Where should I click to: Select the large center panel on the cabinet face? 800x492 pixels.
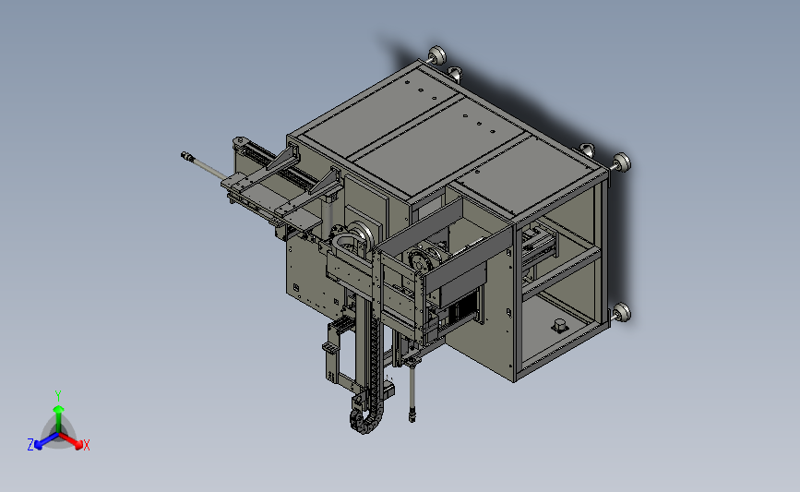440,146
